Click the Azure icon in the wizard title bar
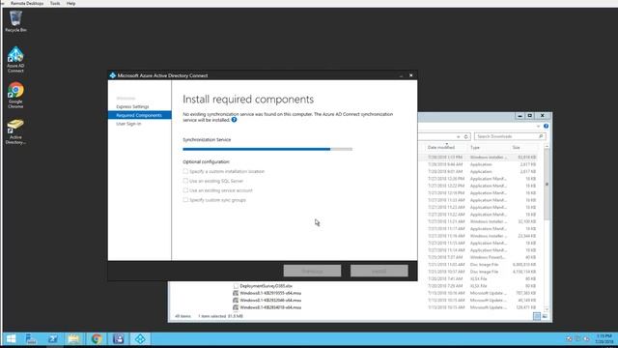Image resolution: width=618 pixels, height=348 pixels. pyautogui.click(x=113, y=75)
